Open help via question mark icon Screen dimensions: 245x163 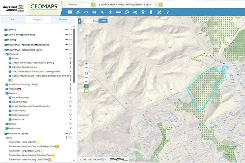point(167,12)
